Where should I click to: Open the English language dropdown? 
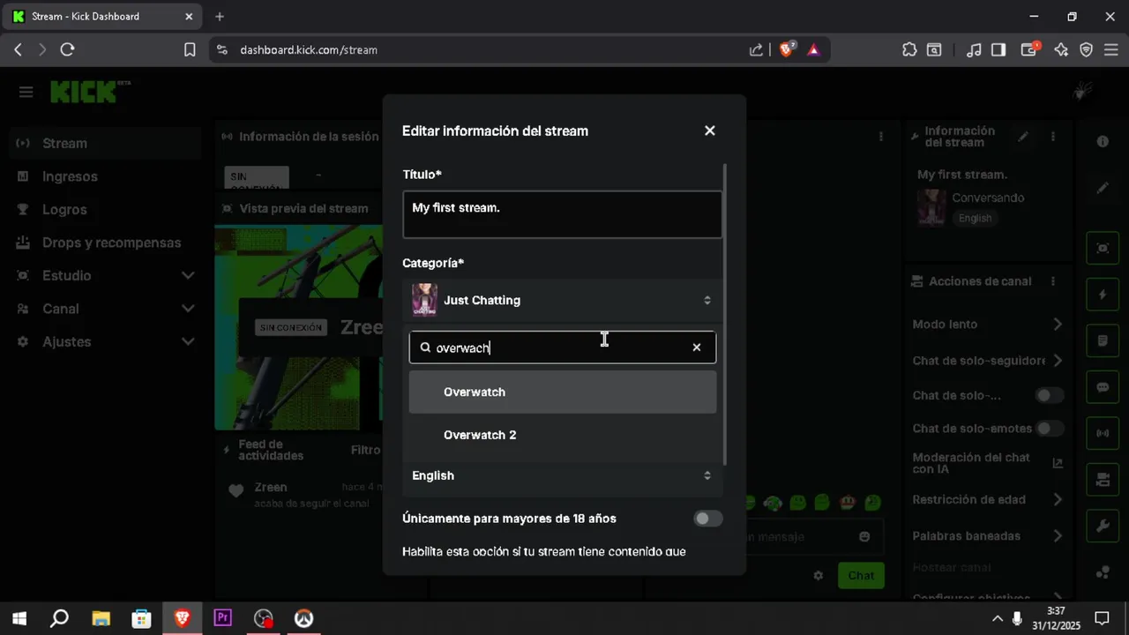coord(562,475)
